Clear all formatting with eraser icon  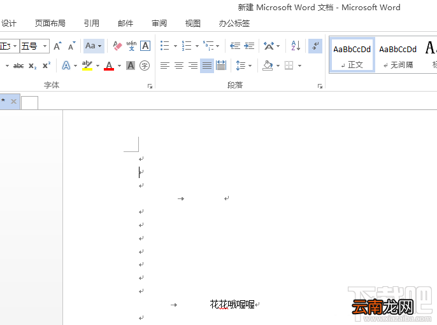tap(117, 46)
